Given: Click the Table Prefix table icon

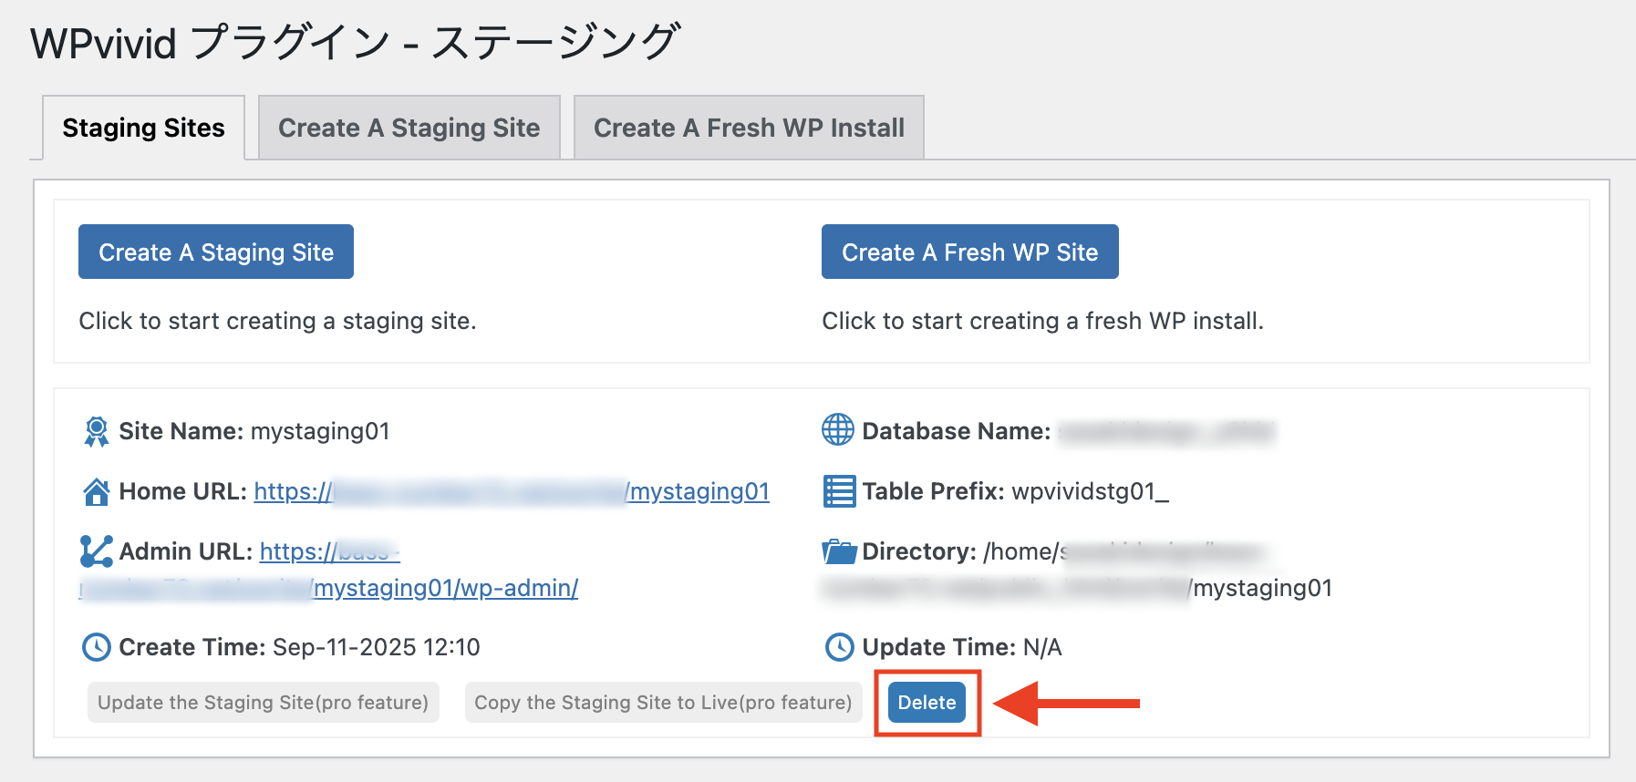Looking at the screenshot, I should pyautogui.click(x=839, y=491).
